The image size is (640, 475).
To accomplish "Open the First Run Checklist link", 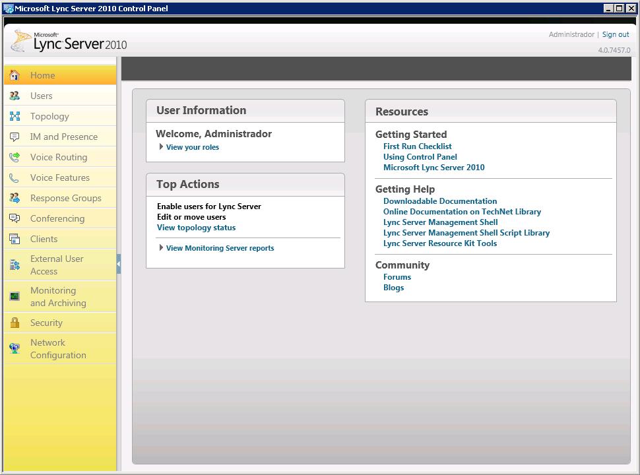I will coord(417,146).
